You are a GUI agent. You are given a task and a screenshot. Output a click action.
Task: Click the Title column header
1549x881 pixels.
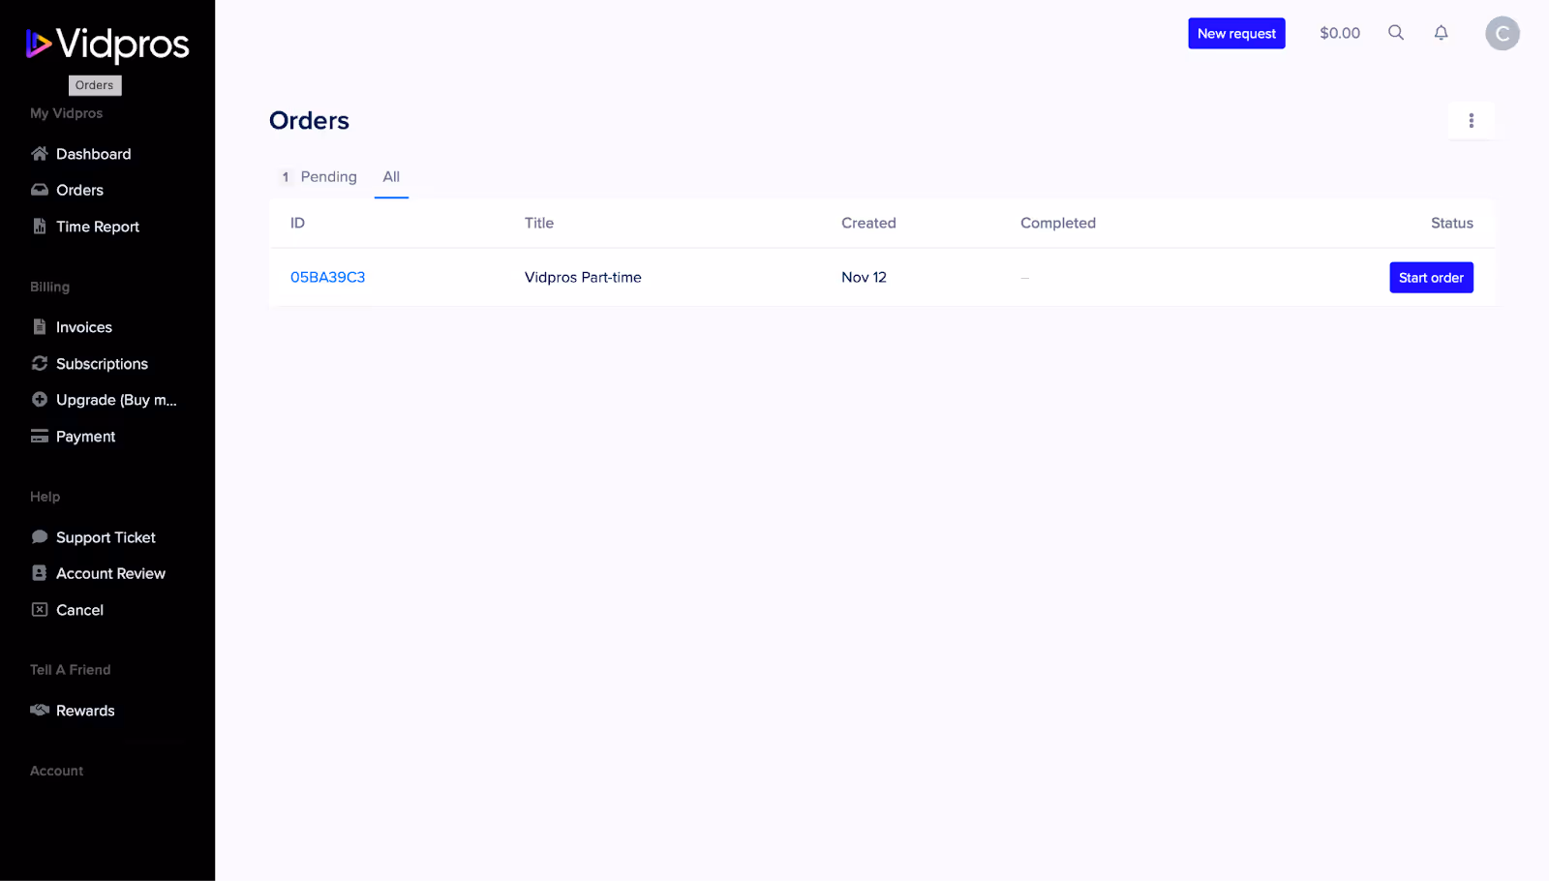[x=539, y=223]
